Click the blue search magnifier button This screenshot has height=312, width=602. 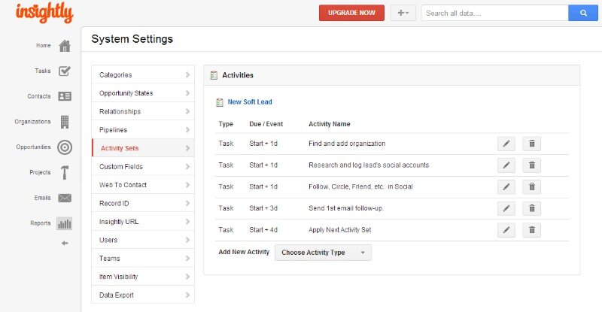pyautogui.click(x=582, y=13)
